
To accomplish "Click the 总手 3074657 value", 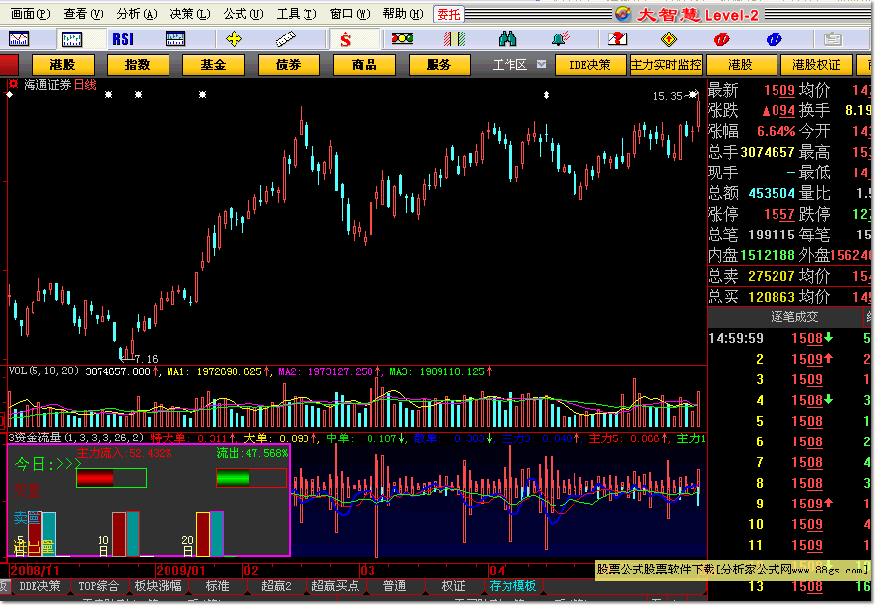I will click(767, 152).
